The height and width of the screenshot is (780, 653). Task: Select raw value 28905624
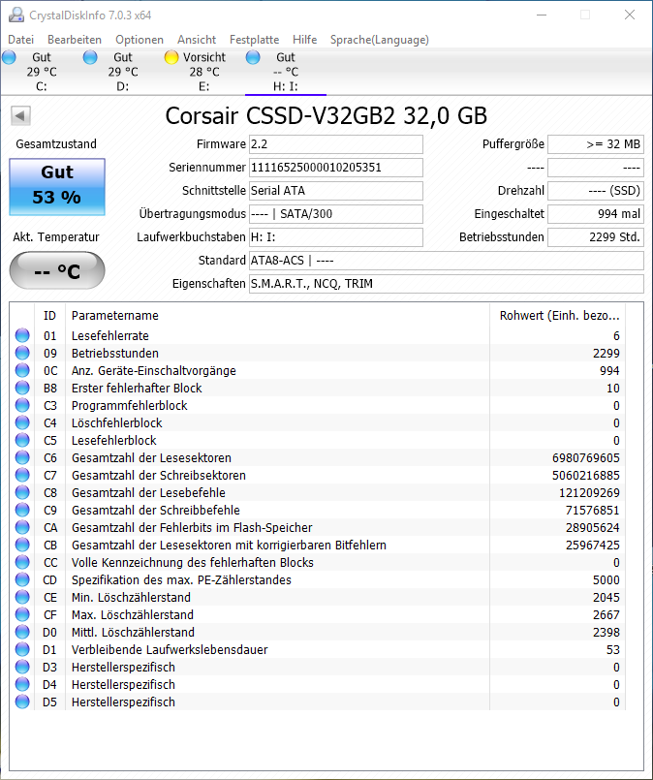pos(593,528)
